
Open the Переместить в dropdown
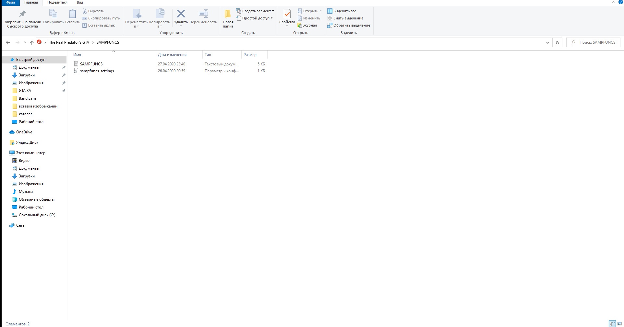[x=136, y=19]
